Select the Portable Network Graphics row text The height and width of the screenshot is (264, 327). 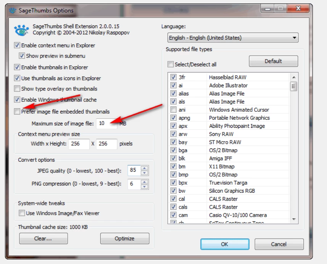point(239,118)
